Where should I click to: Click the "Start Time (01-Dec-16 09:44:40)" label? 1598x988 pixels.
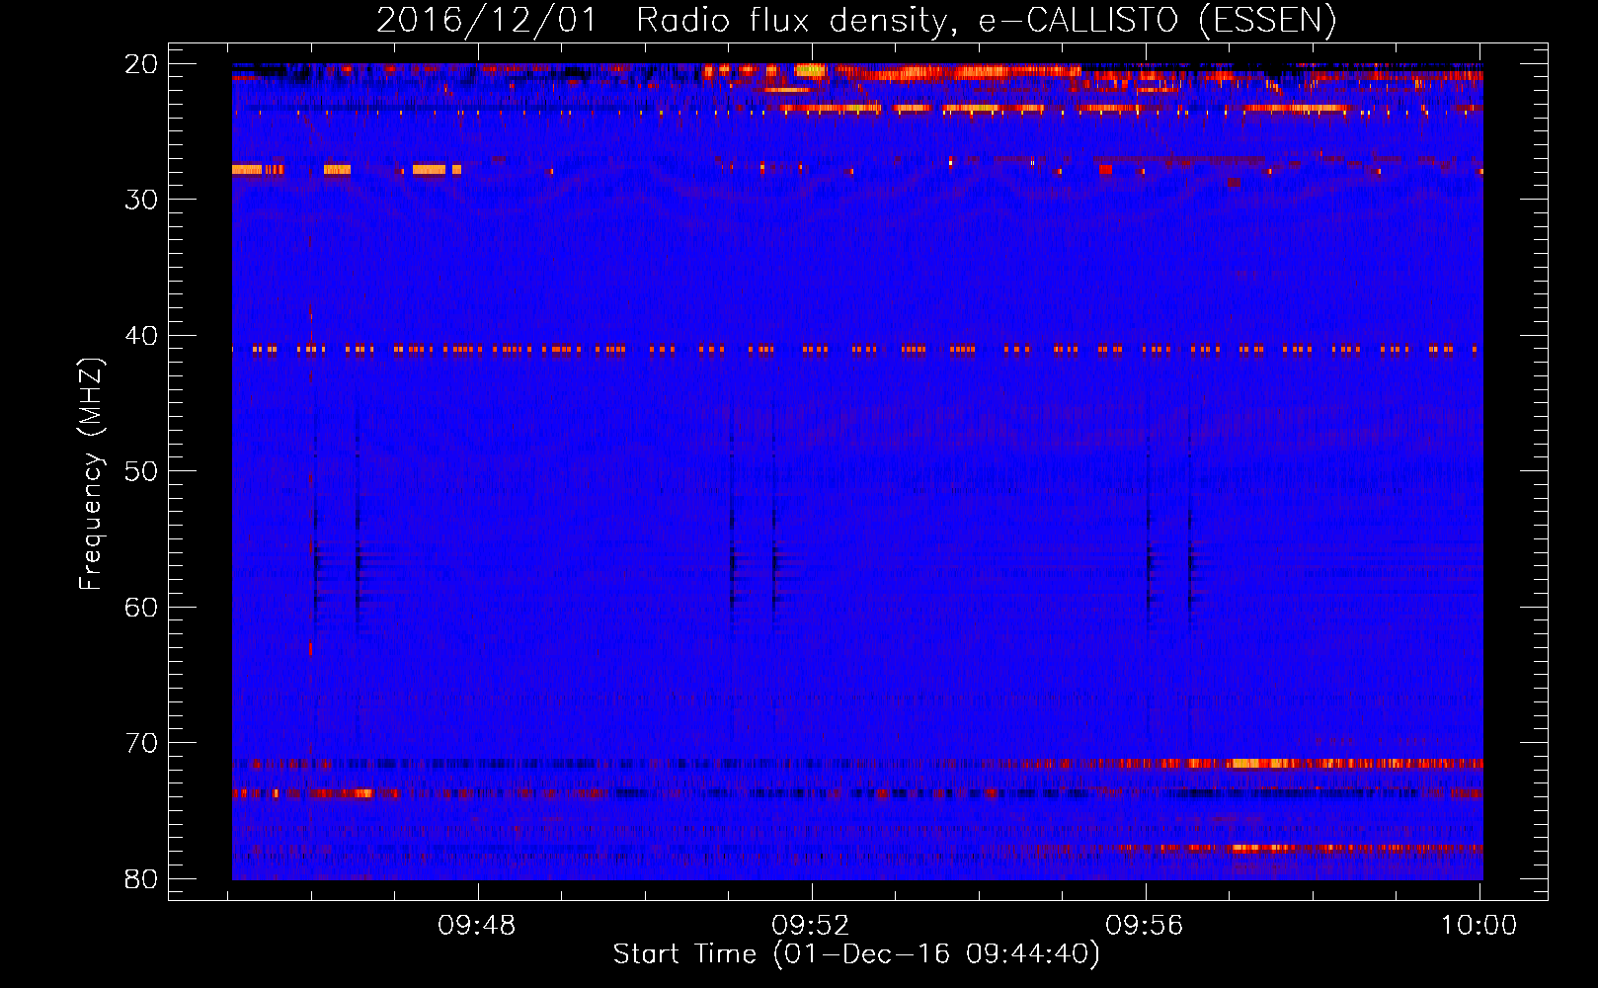click(x=856, y=954)
